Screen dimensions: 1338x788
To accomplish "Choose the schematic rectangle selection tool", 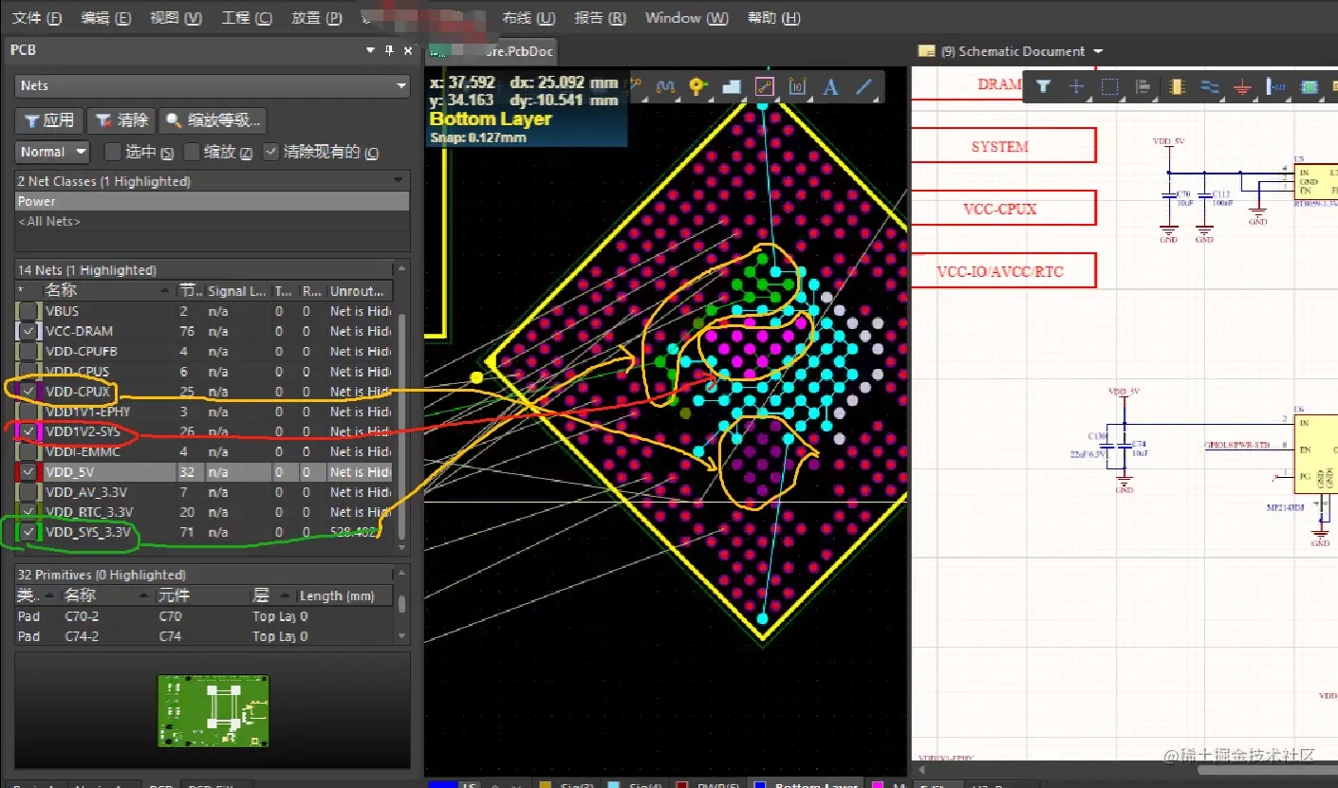I will (1109, 86).
